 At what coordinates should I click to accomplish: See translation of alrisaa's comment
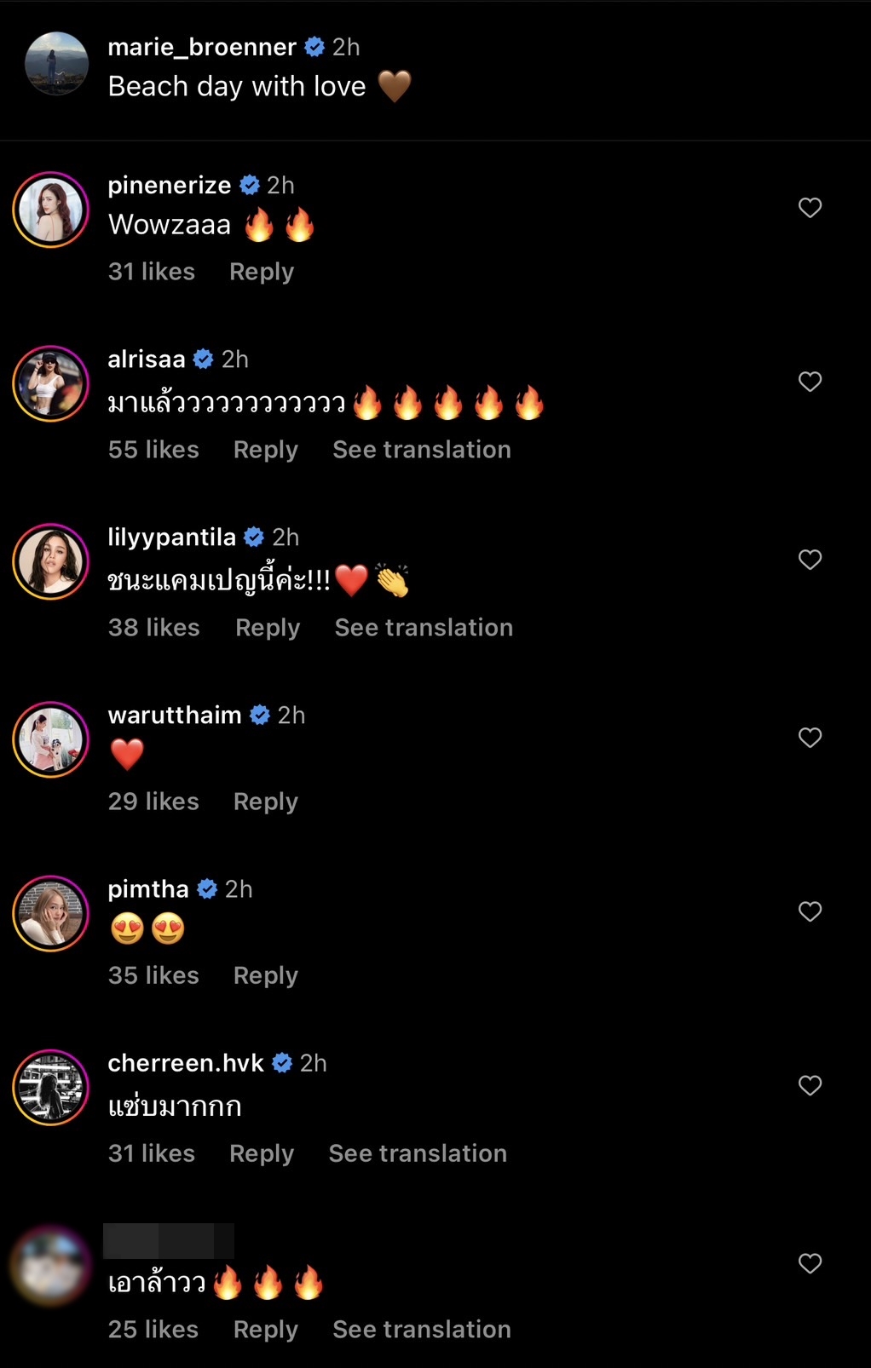422,450
